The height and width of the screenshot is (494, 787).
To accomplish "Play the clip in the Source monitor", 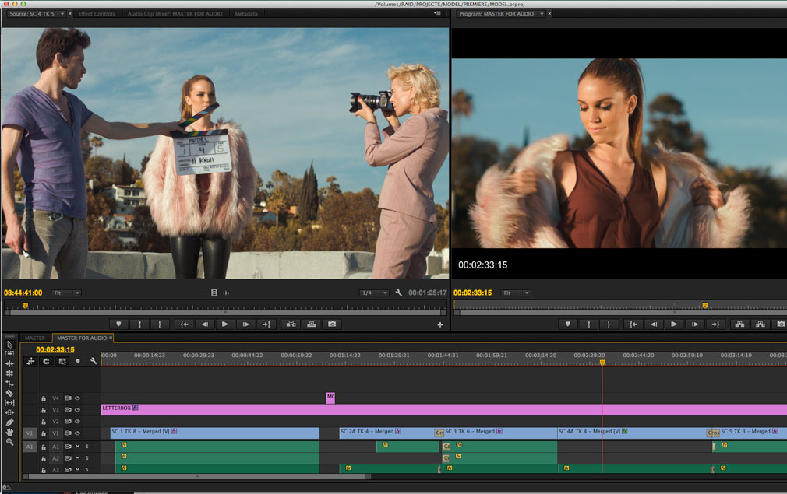I will [225, 324].
